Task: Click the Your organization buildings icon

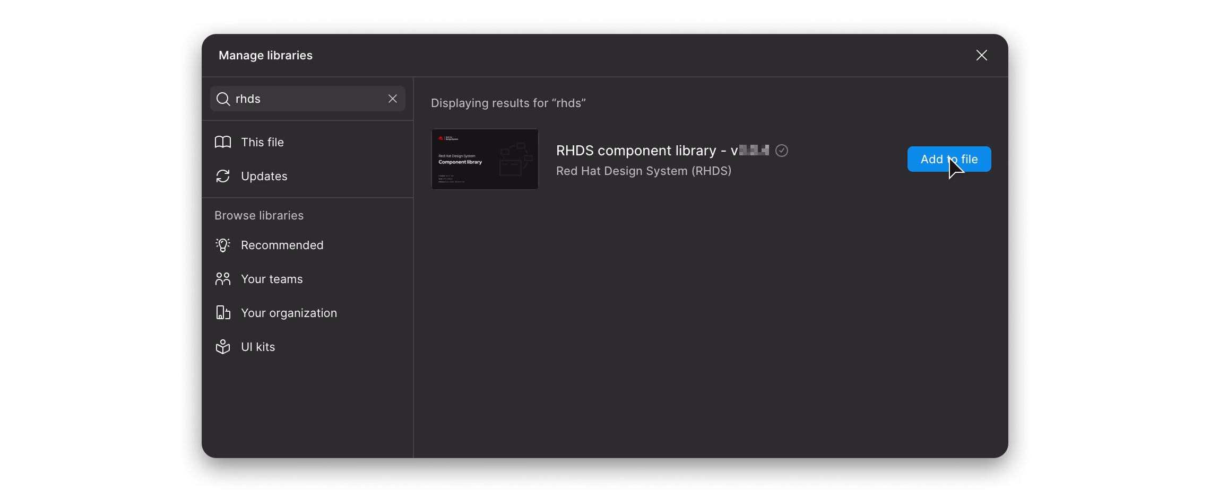Action: [223, 313]
